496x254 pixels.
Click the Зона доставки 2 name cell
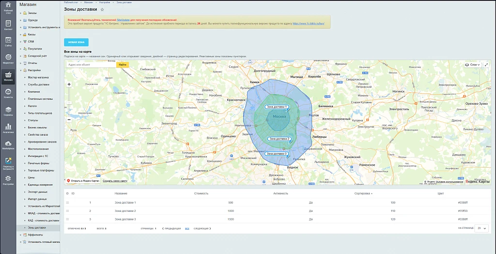coord(125,210)
